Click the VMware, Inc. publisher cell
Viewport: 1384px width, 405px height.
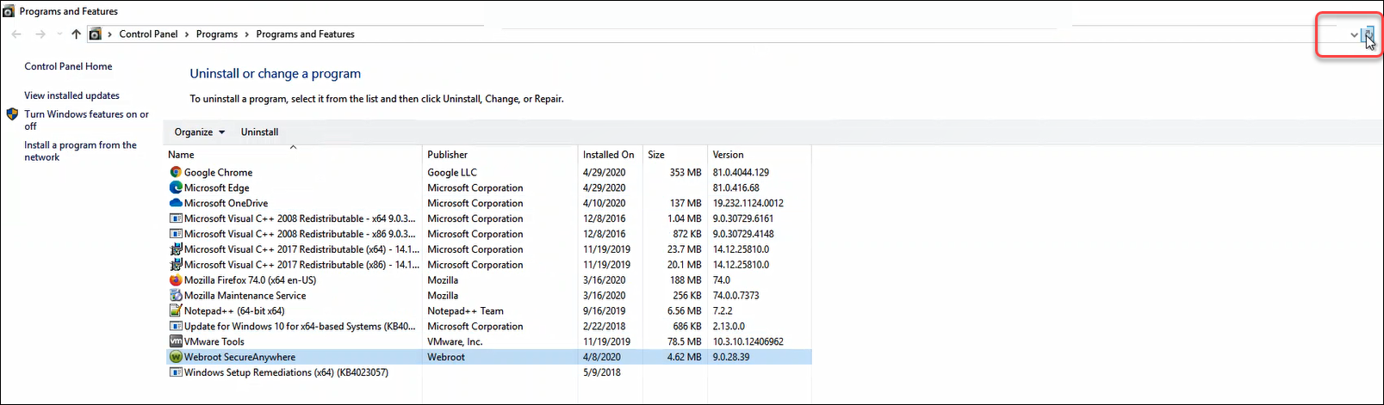(455, 341)
